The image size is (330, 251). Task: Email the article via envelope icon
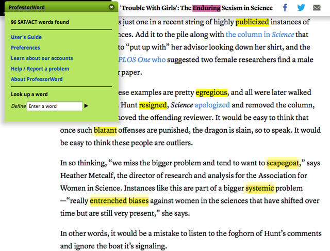[317, 8]
